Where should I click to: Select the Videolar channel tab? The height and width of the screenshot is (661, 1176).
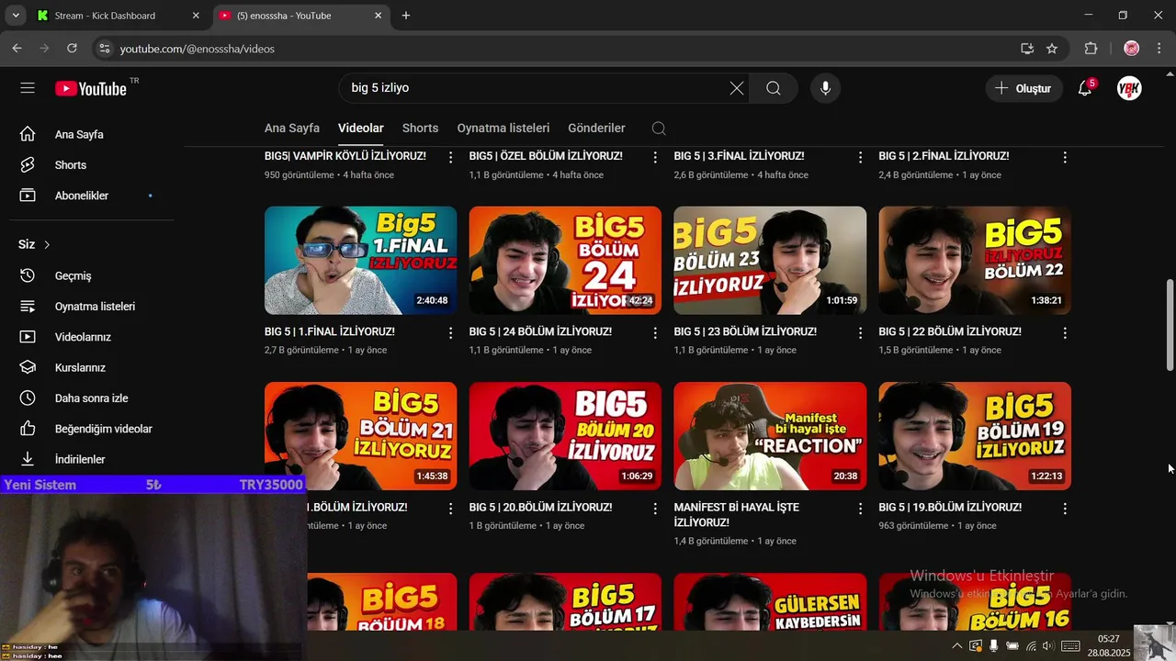point(361,129)
